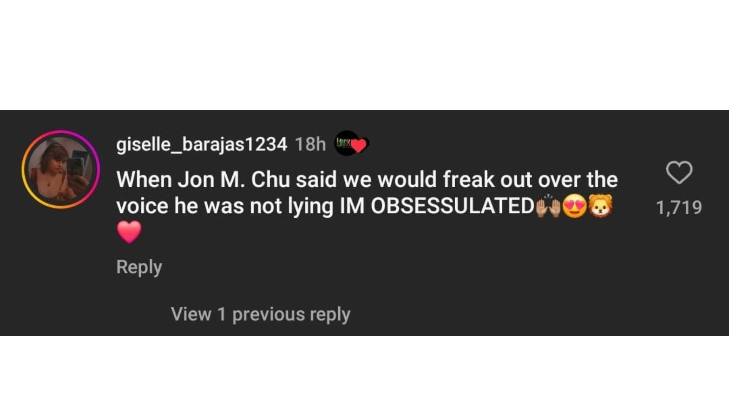
Task: Expand View 1 previous reply
Action: (x=260, y=314)
